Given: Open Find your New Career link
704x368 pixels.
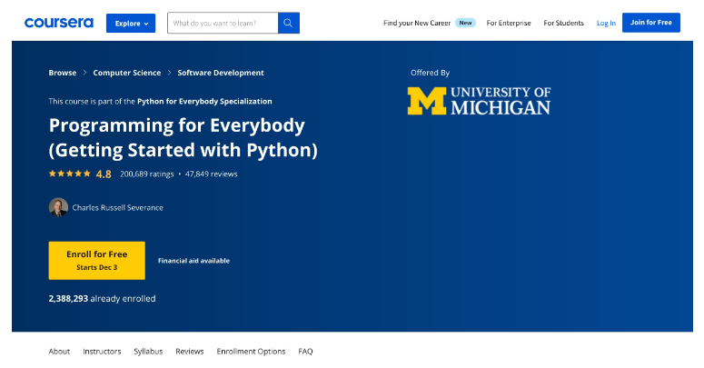Looking at the screenshot, I should [417, 23].
